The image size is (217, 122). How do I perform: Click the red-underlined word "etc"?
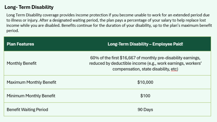click(x=173, y=69)
